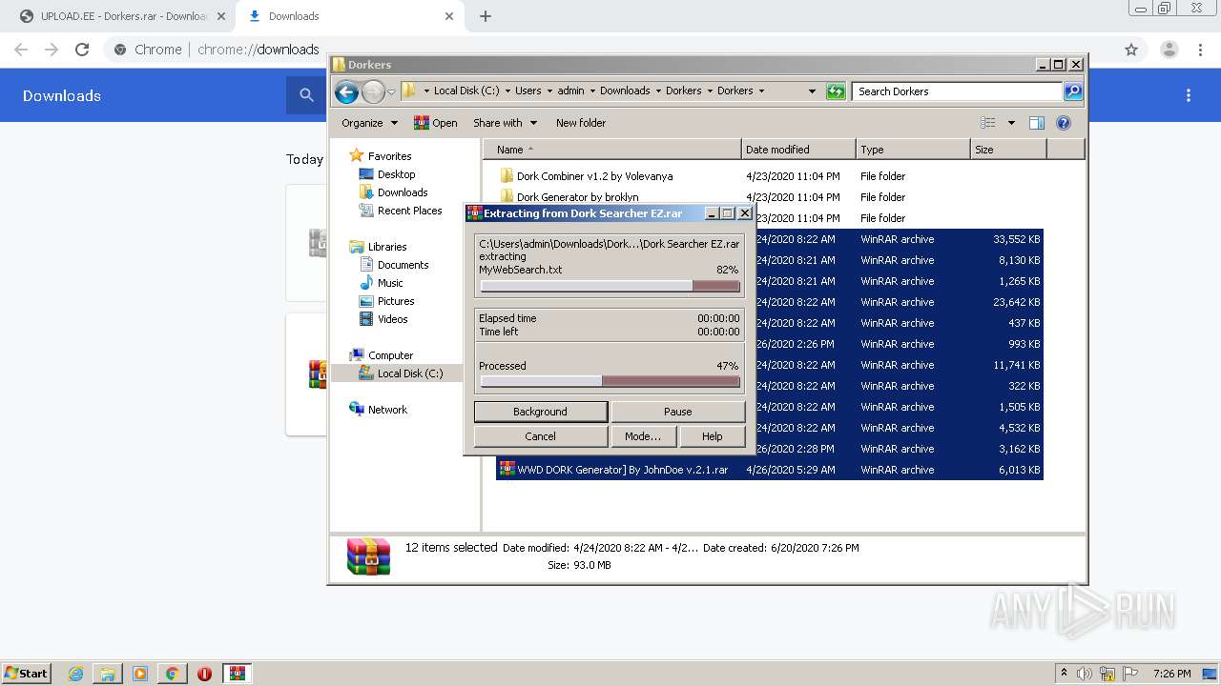Click the admin breadcrumb segment

[x=570, y=91]
